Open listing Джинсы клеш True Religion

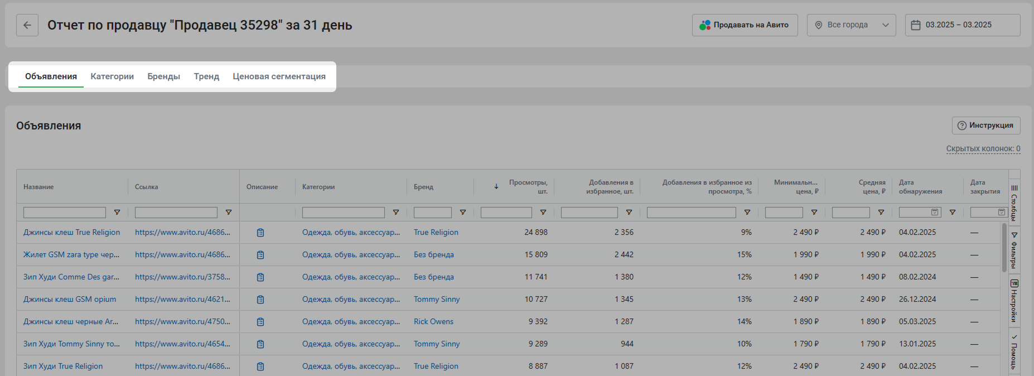(71, 233)
